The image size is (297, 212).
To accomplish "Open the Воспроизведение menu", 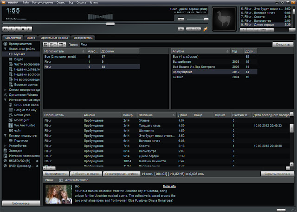I will pyautogui.click(x=42, y=2).
